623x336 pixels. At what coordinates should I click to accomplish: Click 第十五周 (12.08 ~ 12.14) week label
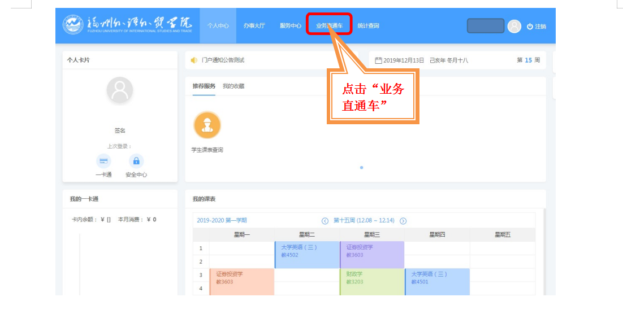364,221
